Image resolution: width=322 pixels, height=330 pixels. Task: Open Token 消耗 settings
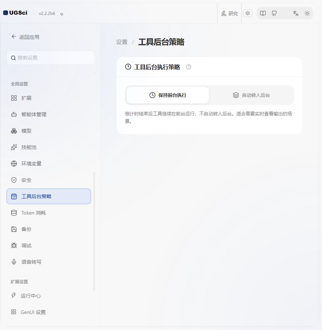[49, 213]
